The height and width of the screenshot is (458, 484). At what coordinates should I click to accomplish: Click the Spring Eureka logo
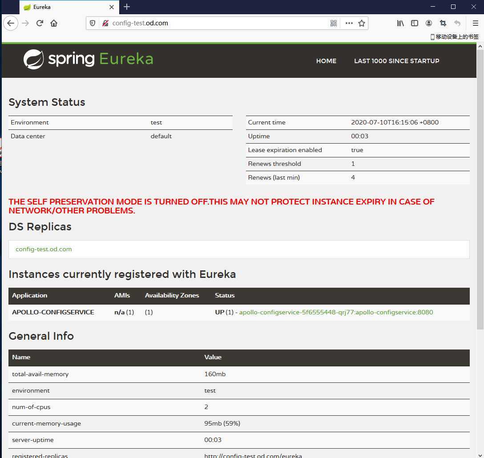pos(88,59)
